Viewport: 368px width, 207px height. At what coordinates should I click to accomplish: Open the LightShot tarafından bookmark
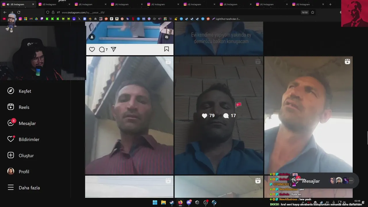[x=226, y=19]
